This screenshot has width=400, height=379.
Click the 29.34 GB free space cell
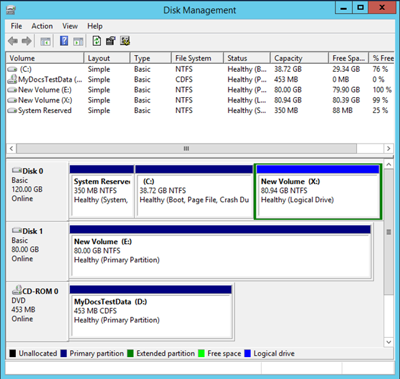[346, 69]
